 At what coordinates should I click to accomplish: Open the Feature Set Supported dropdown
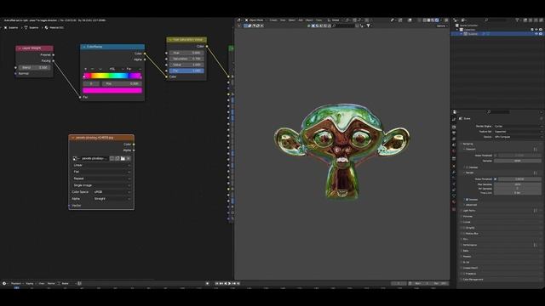(518, 132)
